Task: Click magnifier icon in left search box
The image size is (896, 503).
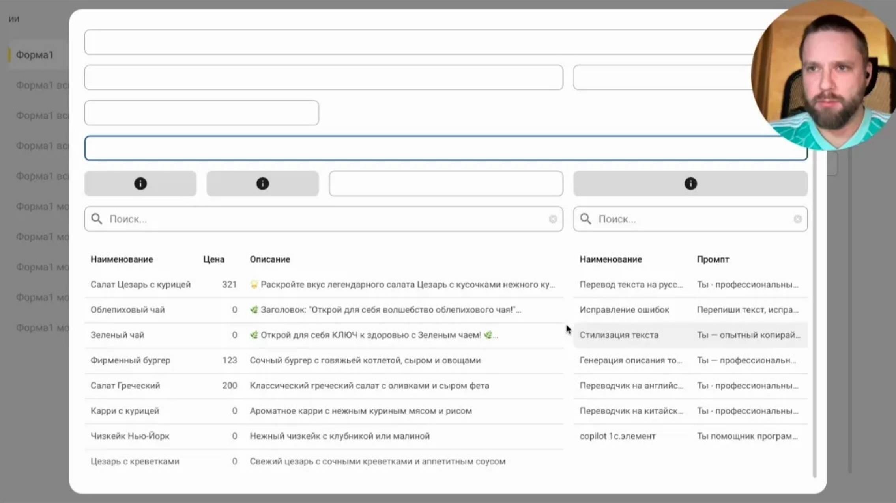Action: [x=97, y=219]
